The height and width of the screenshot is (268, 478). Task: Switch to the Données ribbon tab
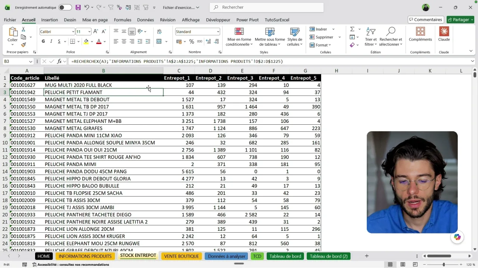[145, 20]
